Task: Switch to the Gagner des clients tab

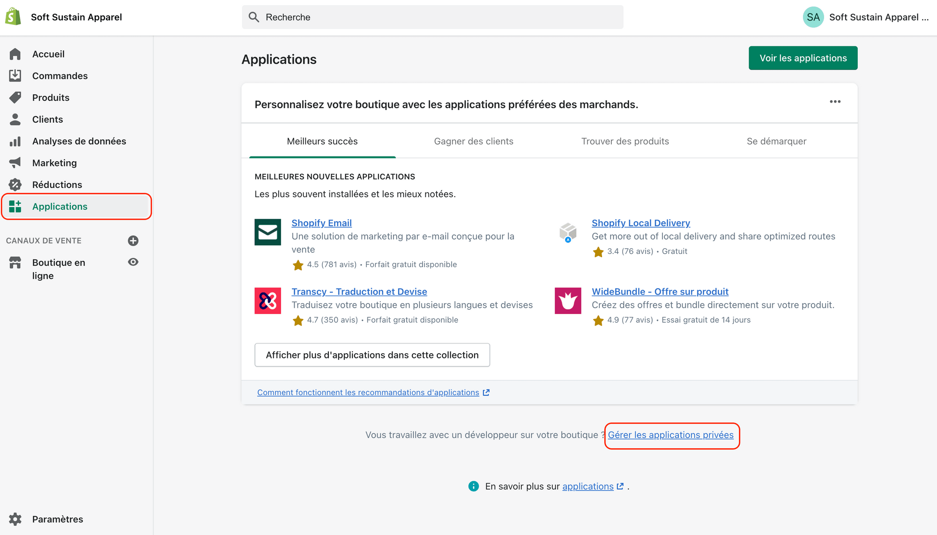Action: click(474, 141)
